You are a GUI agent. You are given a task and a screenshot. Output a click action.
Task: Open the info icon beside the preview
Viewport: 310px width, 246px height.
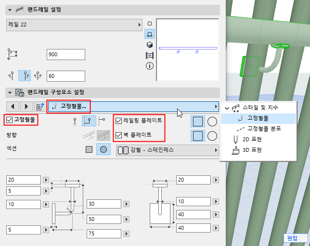150,66
